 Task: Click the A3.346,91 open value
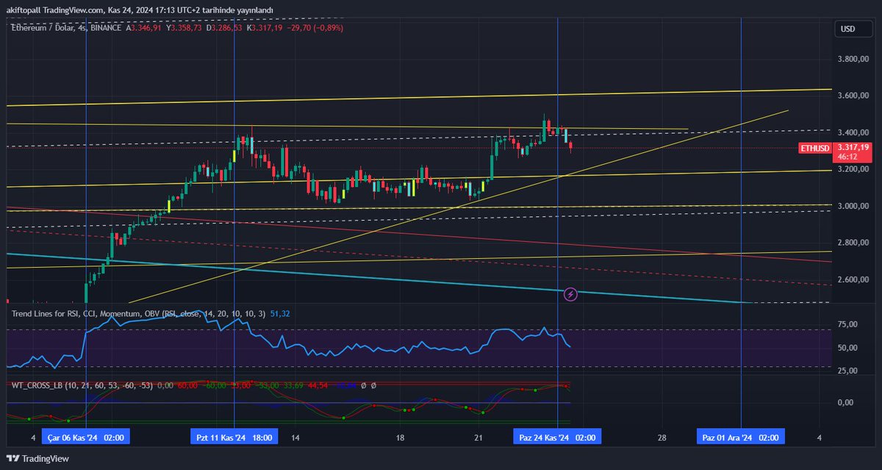click(143, 28)
